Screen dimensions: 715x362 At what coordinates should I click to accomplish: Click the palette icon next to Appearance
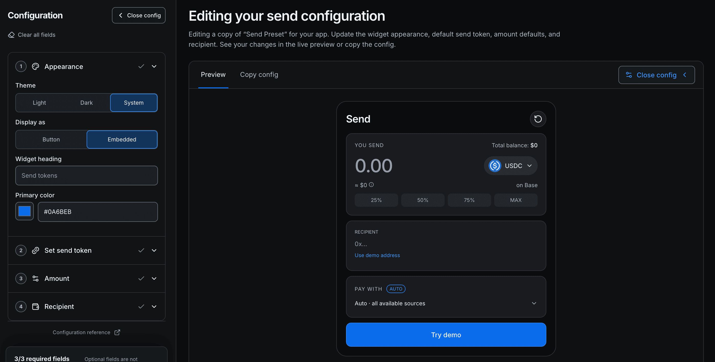36,66
